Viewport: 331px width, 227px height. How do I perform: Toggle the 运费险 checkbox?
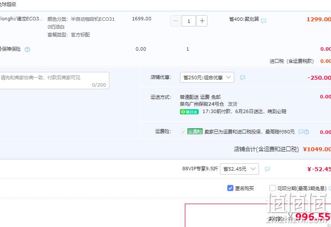[x=183, y=132]
